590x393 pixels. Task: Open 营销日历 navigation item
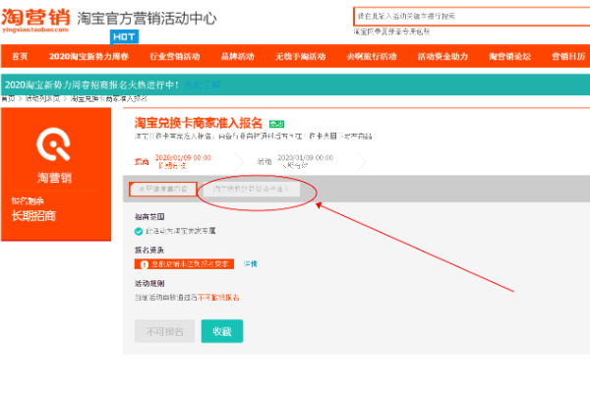(x=568, y=56)
